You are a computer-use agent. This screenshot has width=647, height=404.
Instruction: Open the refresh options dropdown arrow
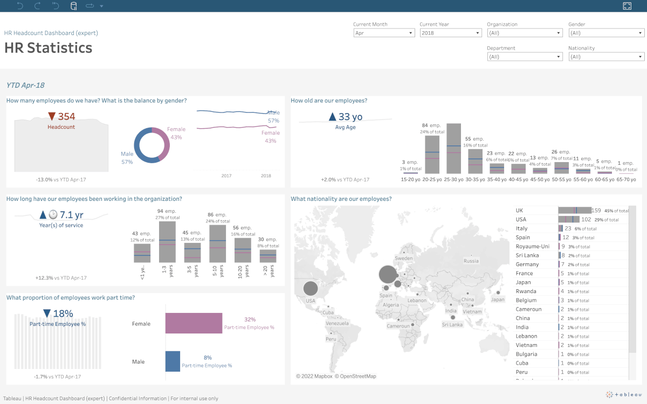pyautogui.click(x=101, y=6)
